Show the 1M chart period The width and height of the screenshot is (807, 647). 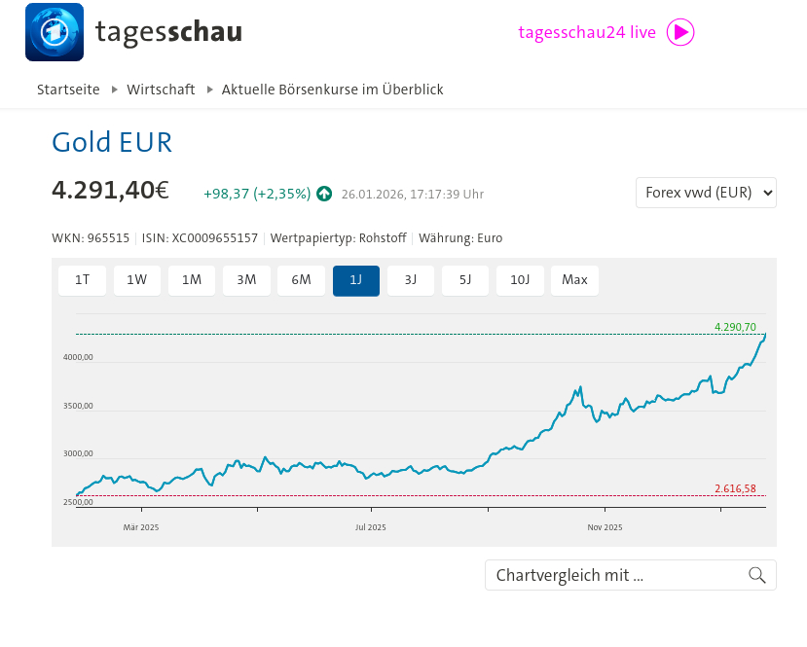[x=192, y=280]
